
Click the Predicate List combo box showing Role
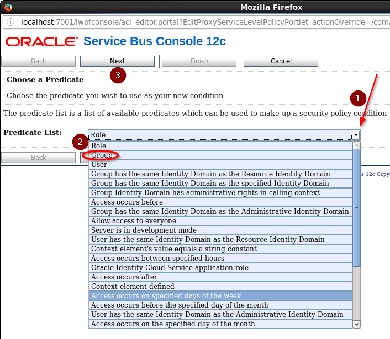pyautogui.click(x=220, y=134)
